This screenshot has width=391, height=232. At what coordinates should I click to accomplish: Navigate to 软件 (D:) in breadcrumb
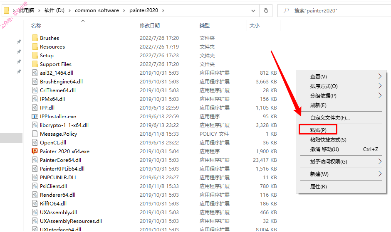(x=54, y=10)
